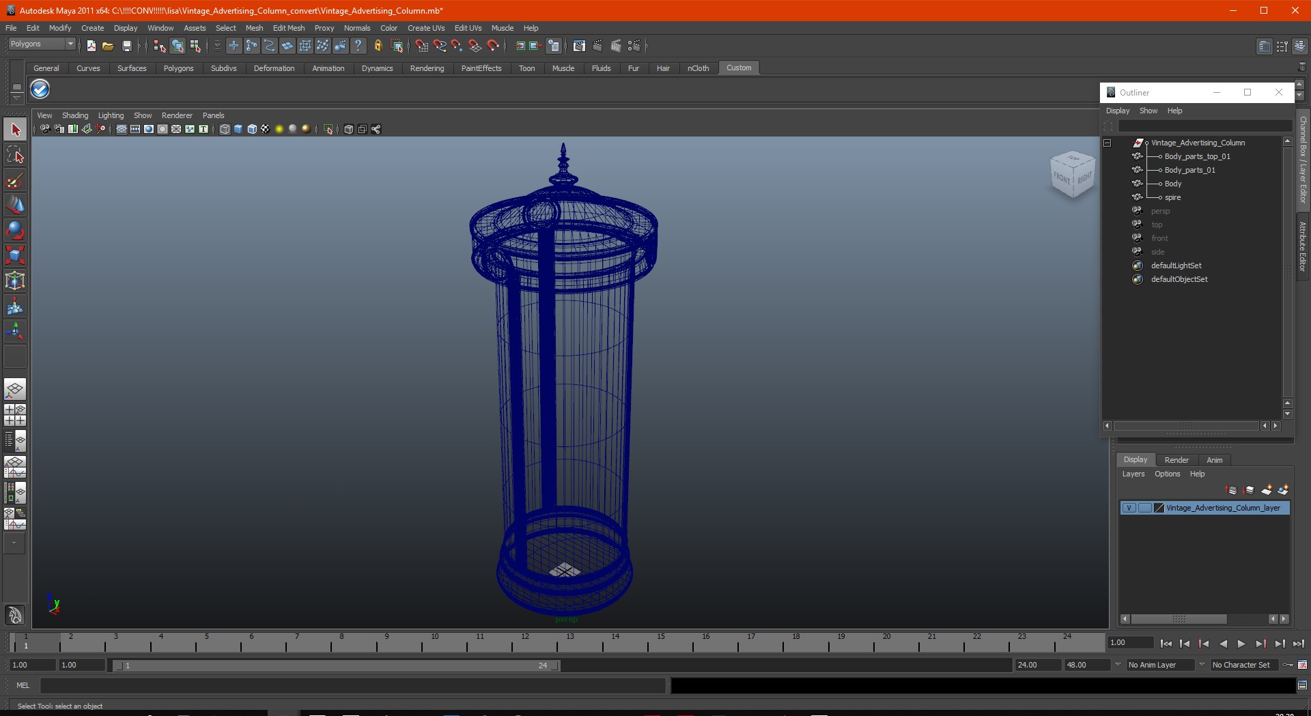Click the range slider bar handle
Screen dimensions: 1311x716
pyautogui.click(x=337, y=665)
